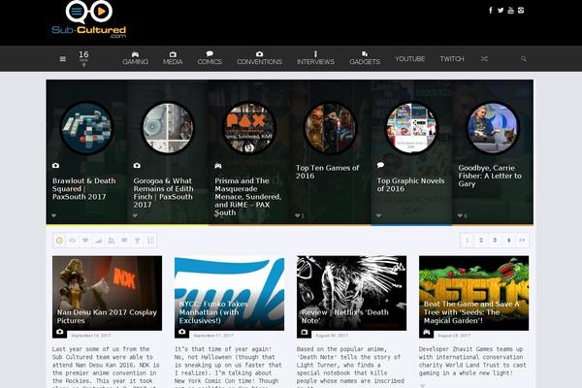582x388 pixels.
Task: Open the Interviews menu section
Action: 315,58
